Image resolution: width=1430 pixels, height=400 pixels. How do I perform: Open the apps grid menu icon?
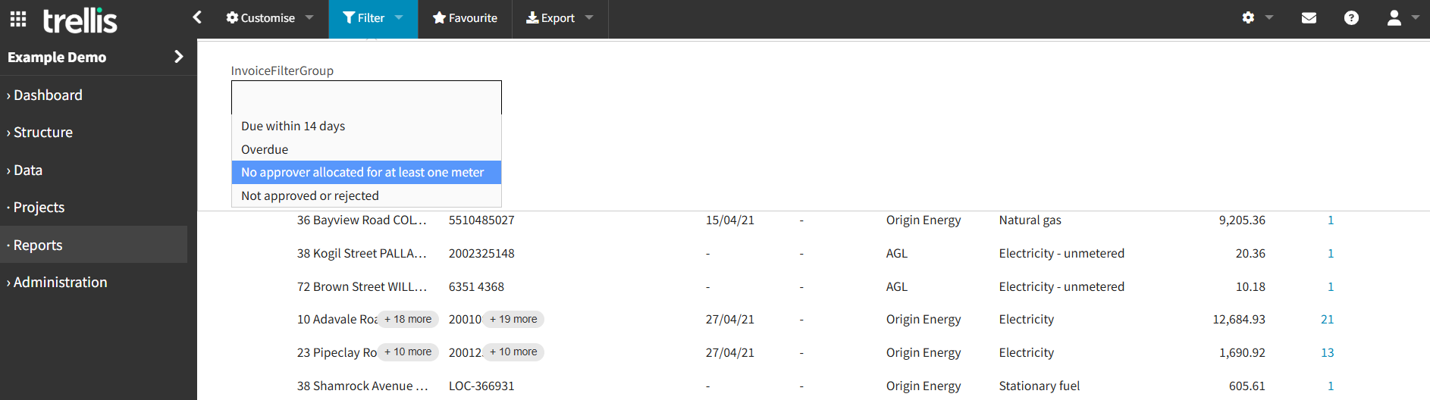pos(18,19)
